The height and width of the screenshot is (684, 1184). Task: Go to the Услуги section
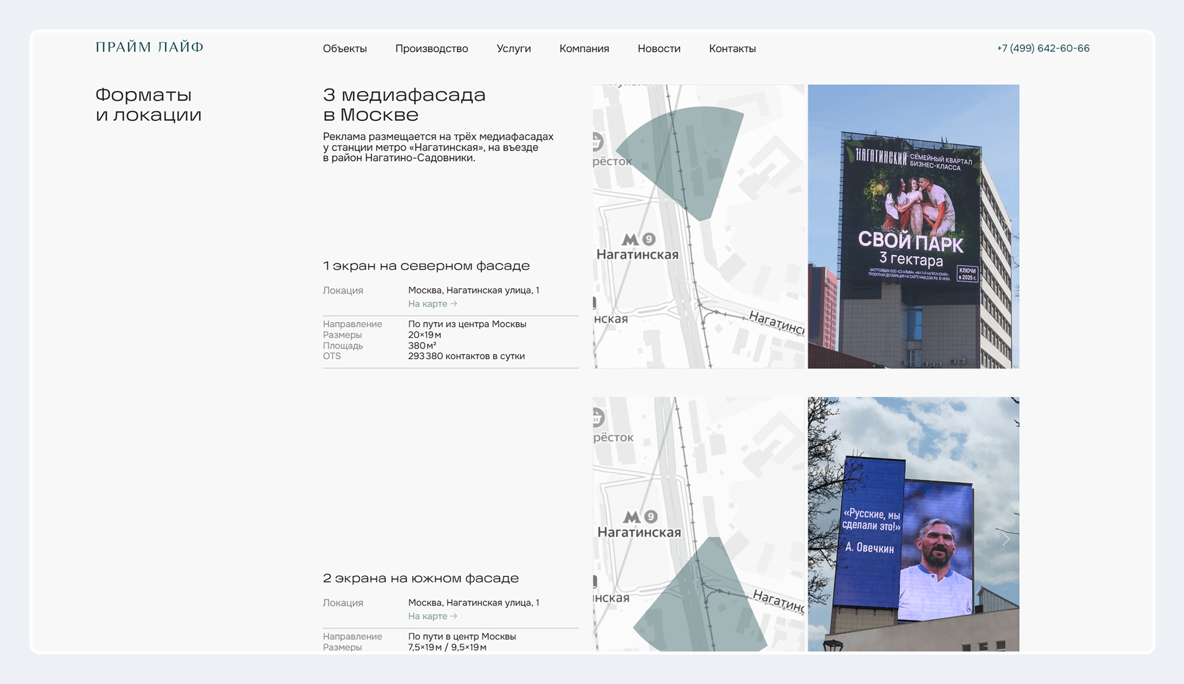pos(513,49)
